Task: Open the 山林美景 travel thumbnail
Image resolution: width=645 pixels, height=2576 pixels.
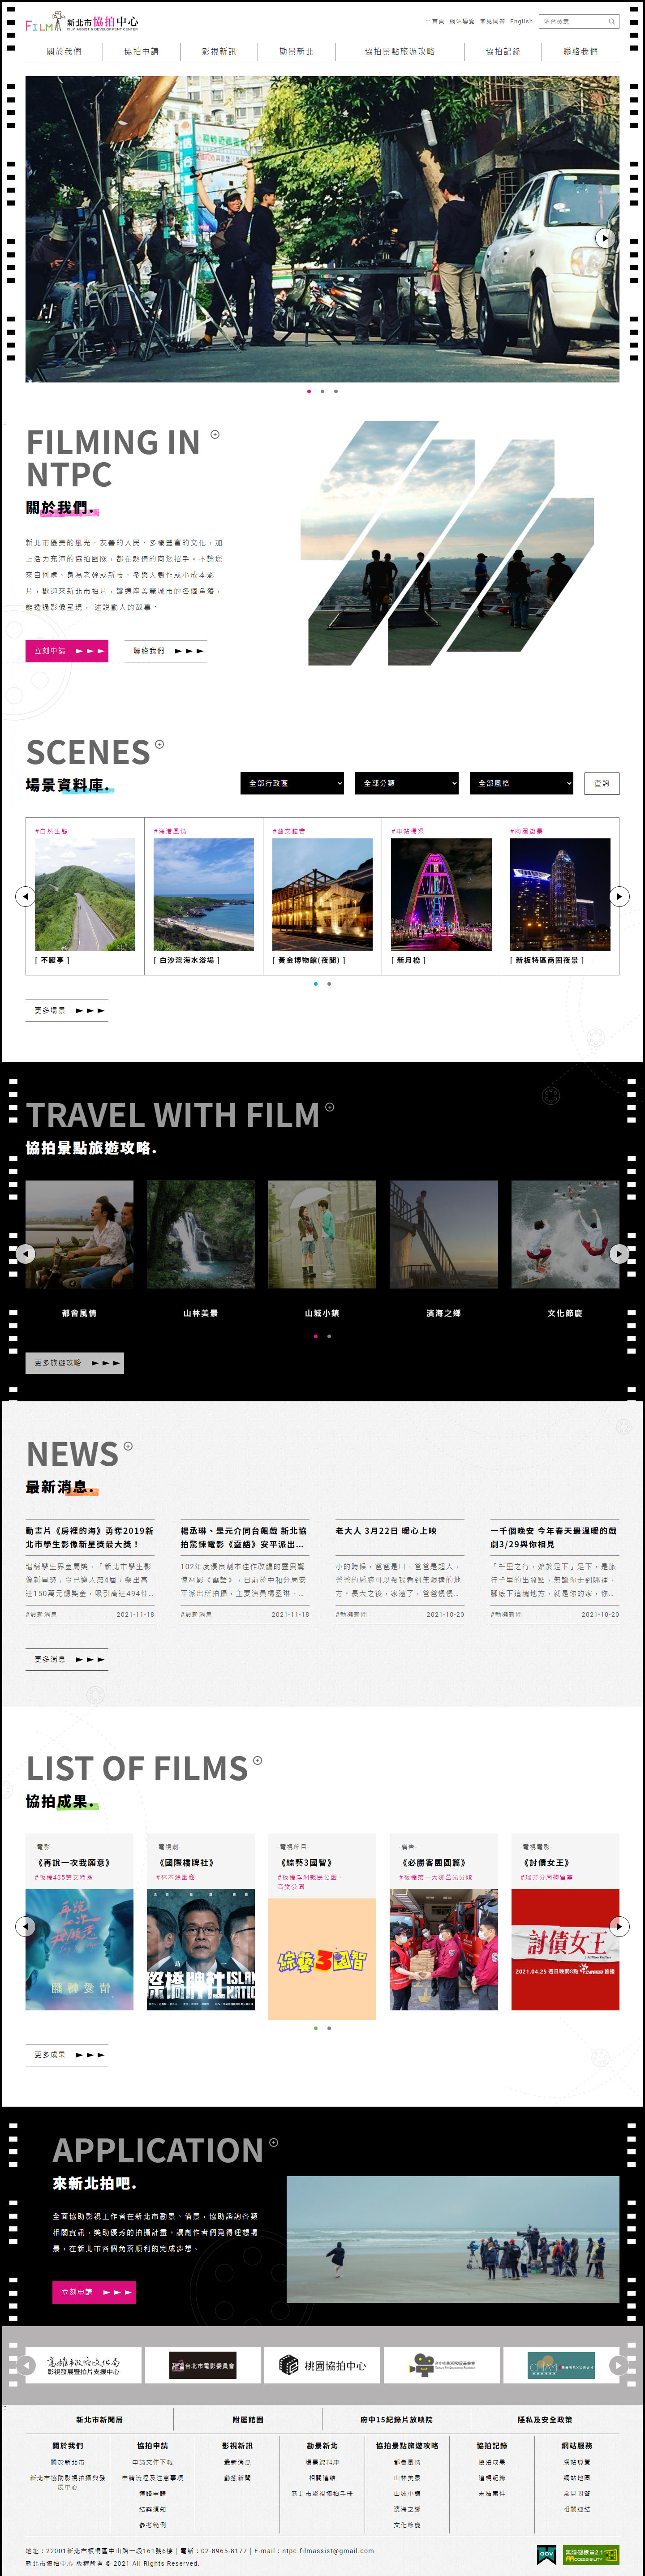Action: (201, 1234)
